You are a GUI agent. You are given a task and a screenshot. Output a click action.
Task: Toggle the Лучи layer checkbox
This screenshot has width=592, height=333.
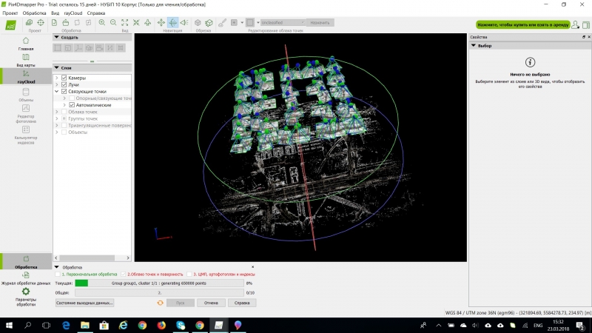point(64,85)
